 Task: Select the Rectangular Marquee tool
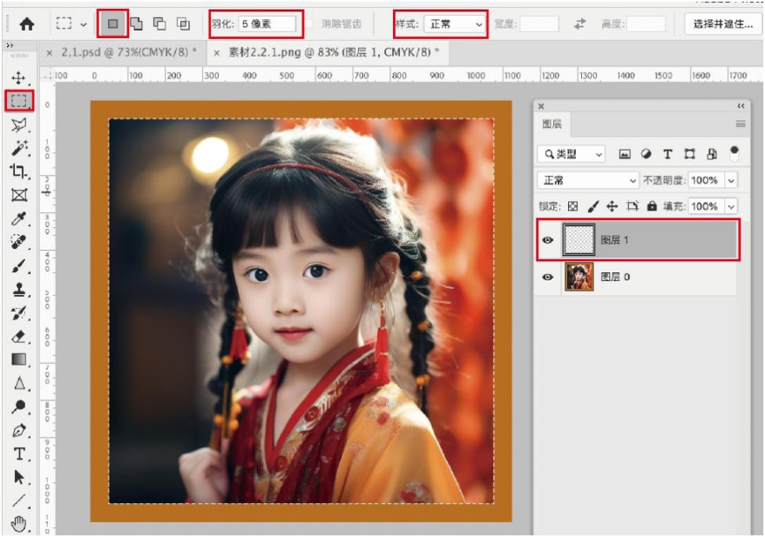pyautogui.click(x=19, y=101)
